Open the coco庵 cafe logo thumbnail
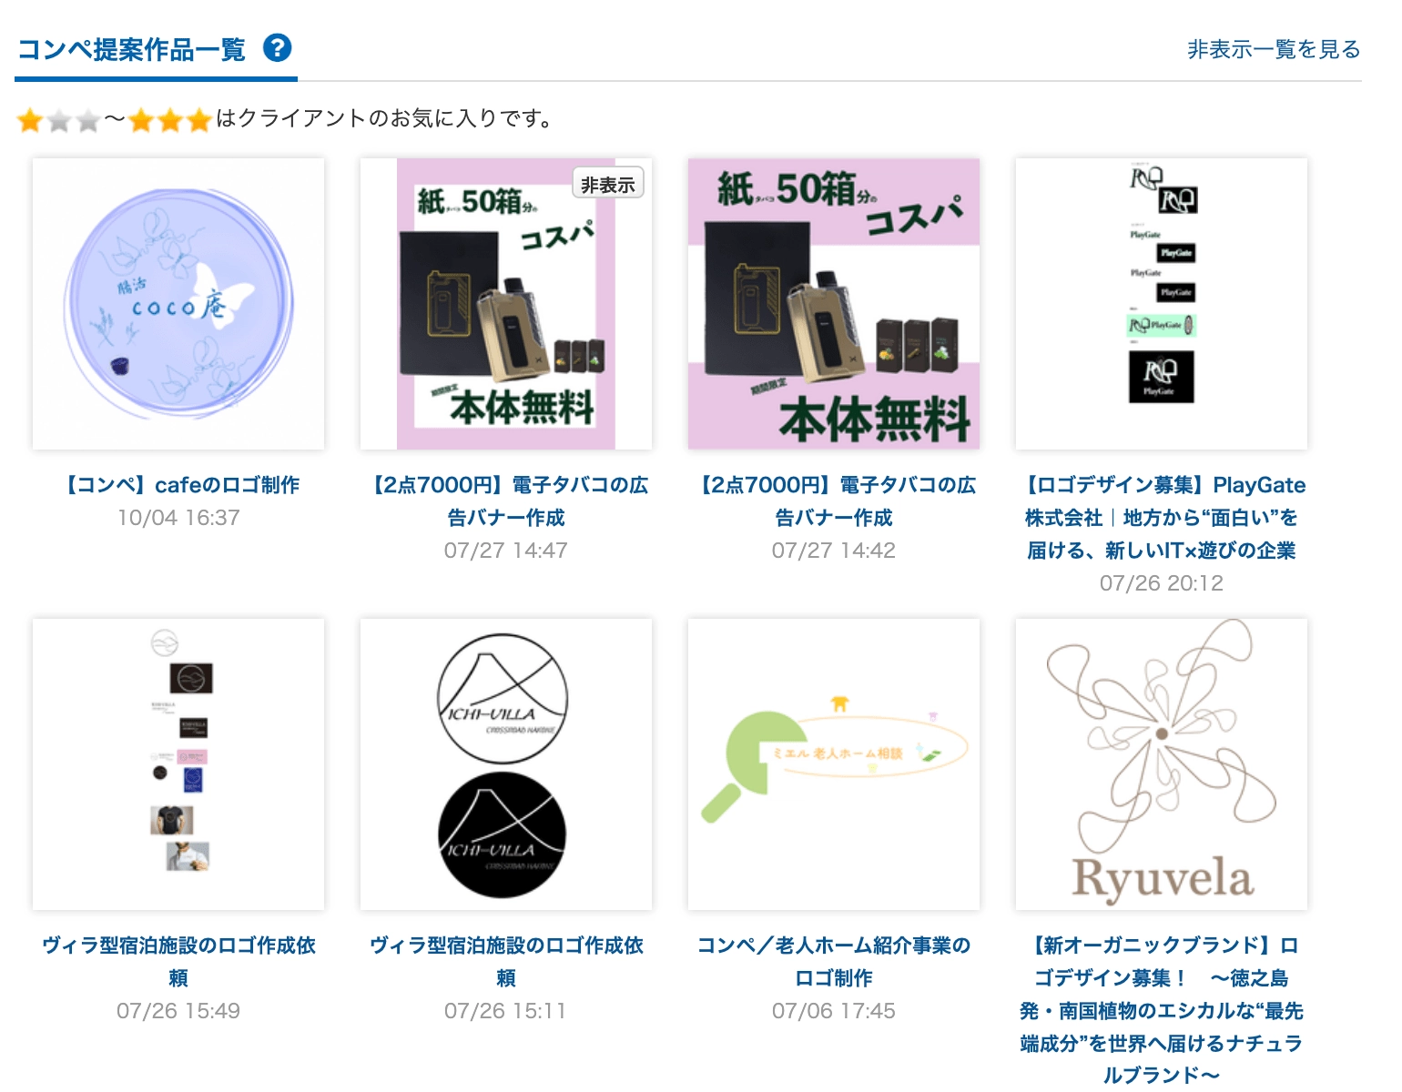 coord(178,304)
